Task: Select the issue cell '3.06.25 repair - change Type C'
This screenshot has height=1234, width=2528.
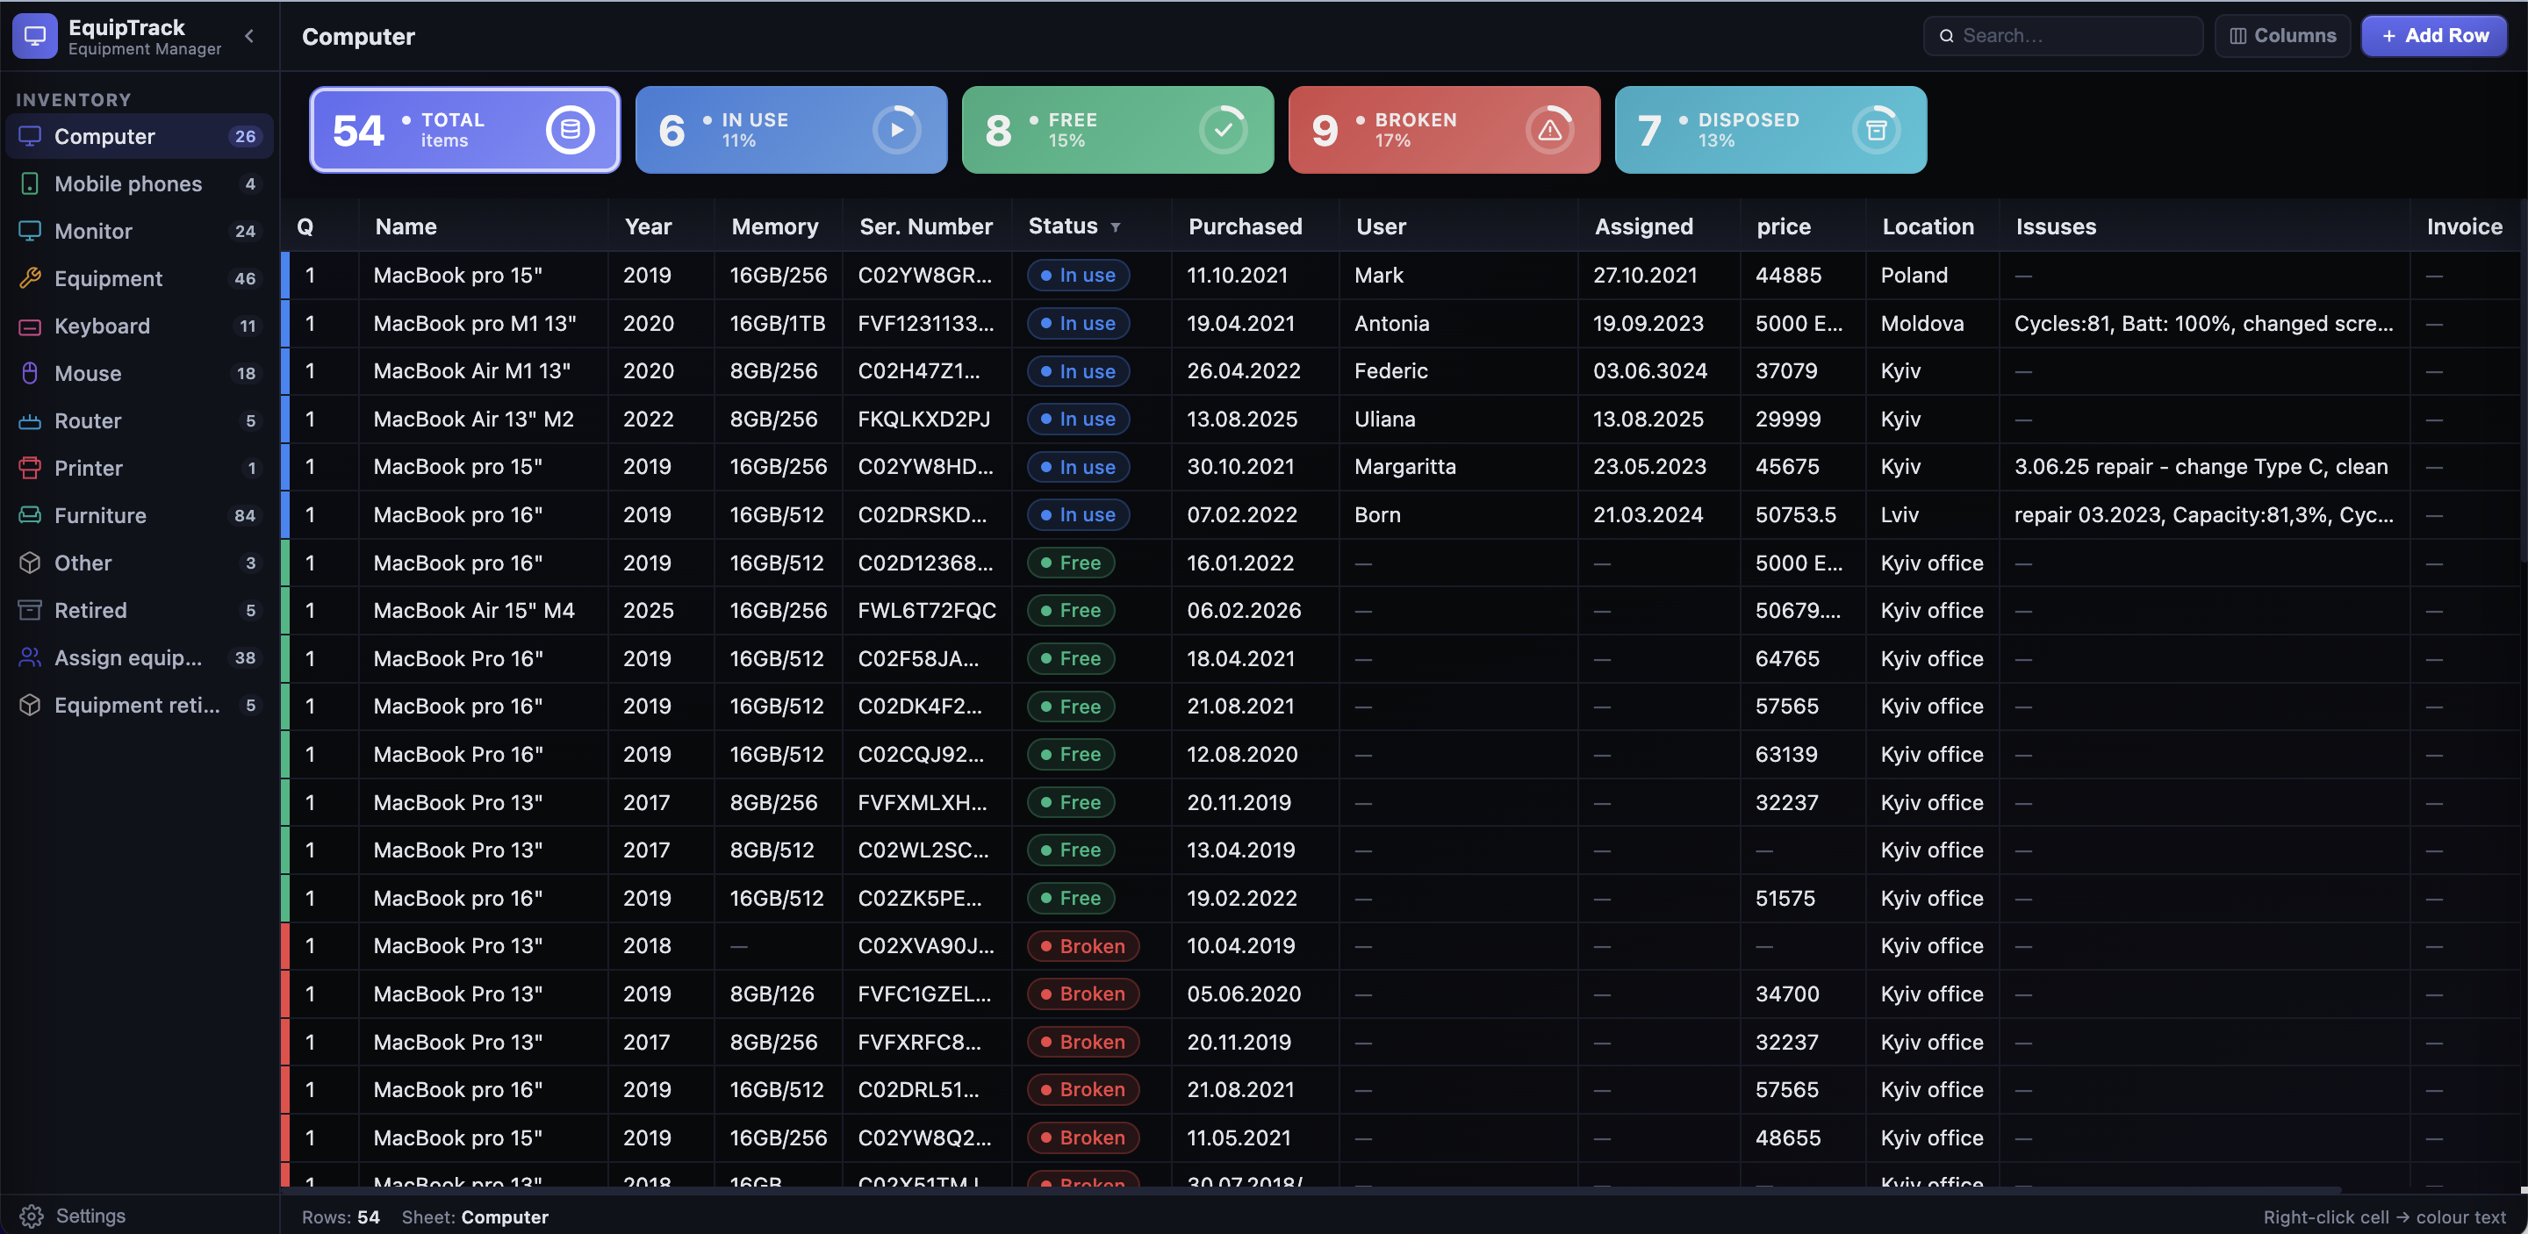Action: [2203, 467]
